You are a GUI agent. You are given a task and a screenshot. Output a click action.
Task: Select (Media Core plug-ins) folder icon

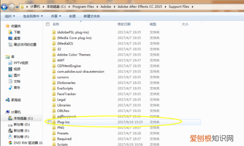coord(54,38)
